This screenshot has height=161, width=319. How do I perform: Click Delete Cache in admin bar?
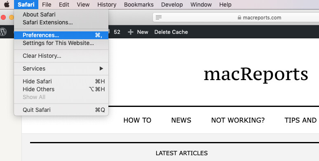point(171,32)
